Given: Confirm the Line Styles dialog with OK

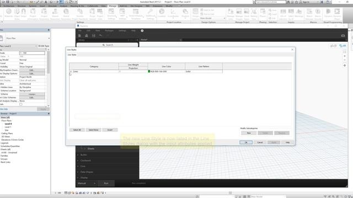Looking at the screenshot, I should tap(246, 142).
